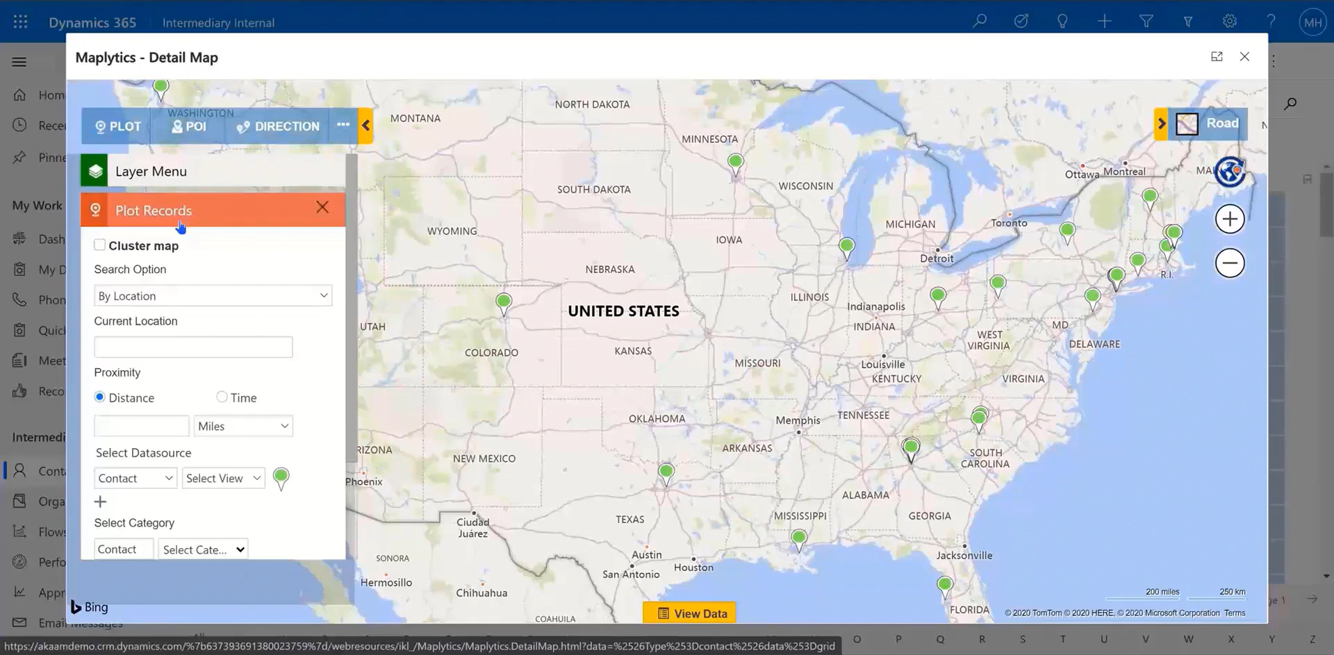The width and height of the screenshot is (1334, 655).
Task: Enable the Cluster map checkbox
Action: pyautogui.click(x=100, y=245)
